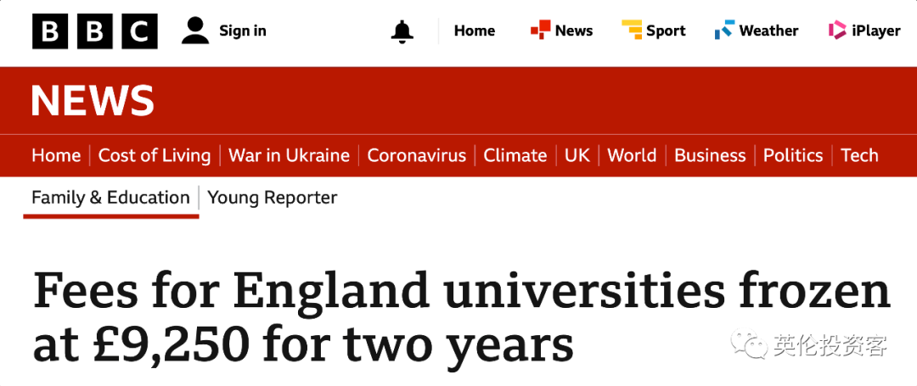Open Business section
Screen dimensions: 917x386
click(x=710, y=155)
